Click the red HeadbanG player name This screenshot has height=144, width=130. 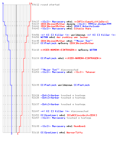click(x=79, y=126)
